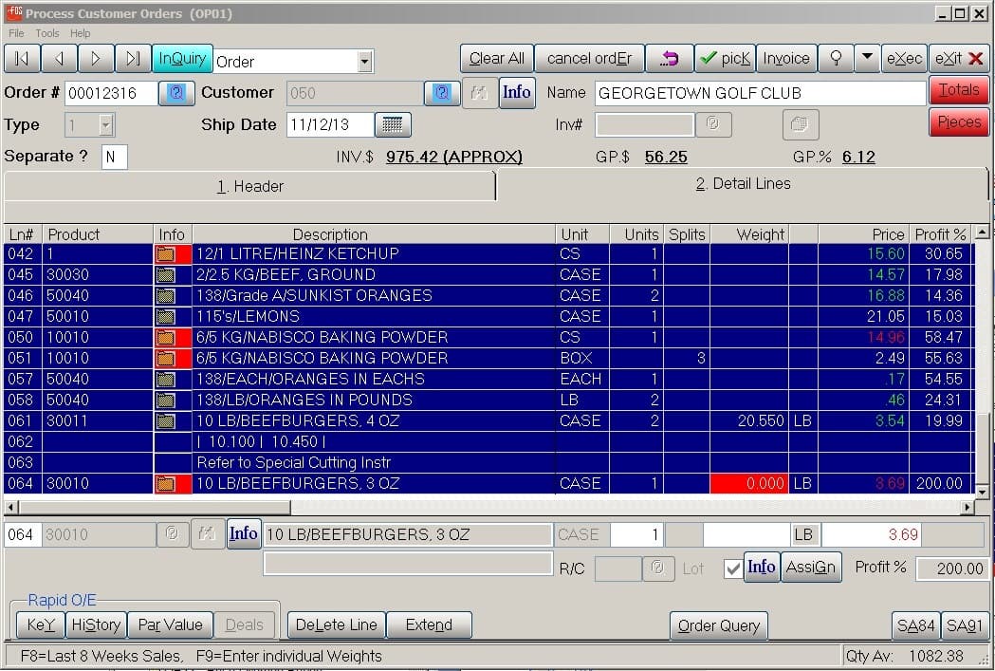Click the customer Info button
995x671 pixels.
coord(517,93)
